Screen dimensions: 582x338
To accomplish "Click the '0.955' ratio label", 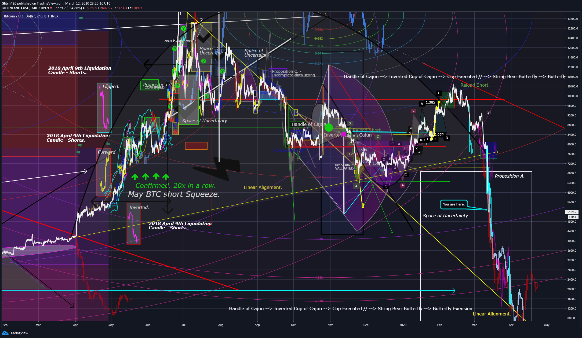I will [439, 135].
